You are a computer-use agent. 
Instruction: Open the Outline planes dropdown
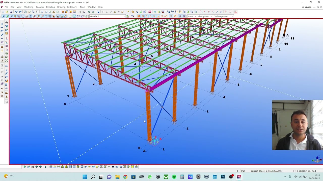pos(223,16)
